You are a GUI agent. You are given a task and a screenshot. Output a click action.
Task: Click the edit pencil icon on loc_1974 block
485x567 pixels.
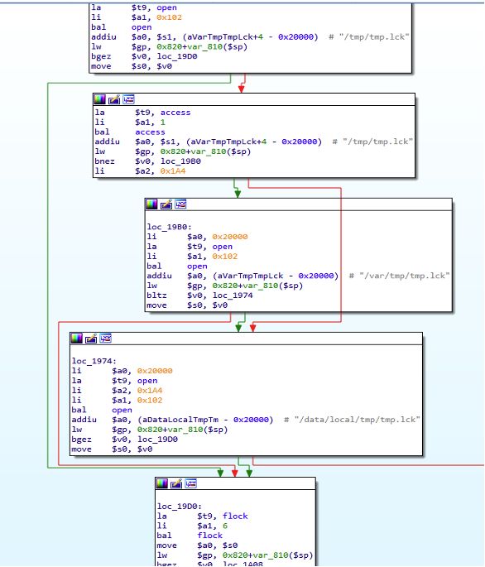[91, 339]
